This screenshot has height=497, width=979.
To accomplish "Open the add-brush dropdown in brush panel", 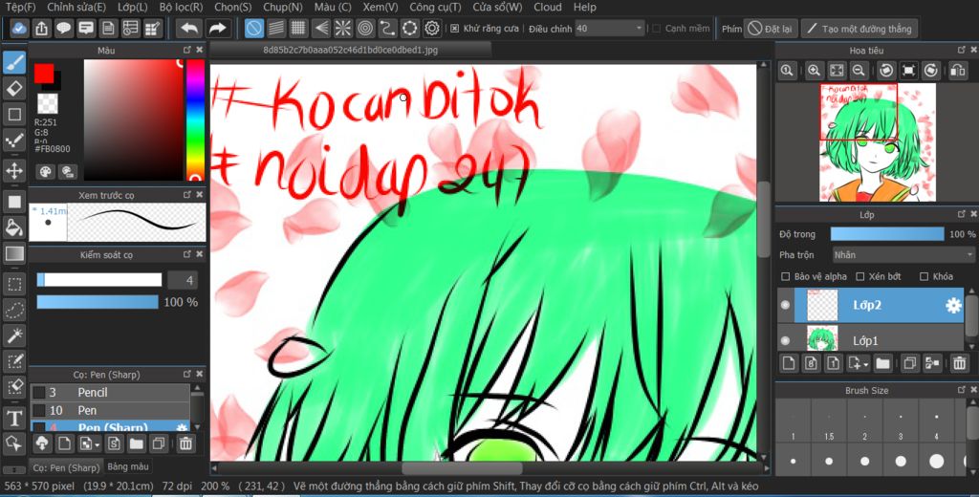I will 98,443.
